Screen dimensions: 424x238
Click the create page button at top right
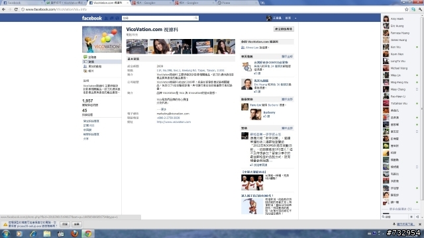coord(284,29)
